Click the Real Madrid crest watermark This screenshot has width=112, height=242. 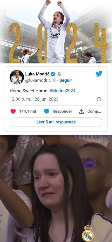coord(88,234)
